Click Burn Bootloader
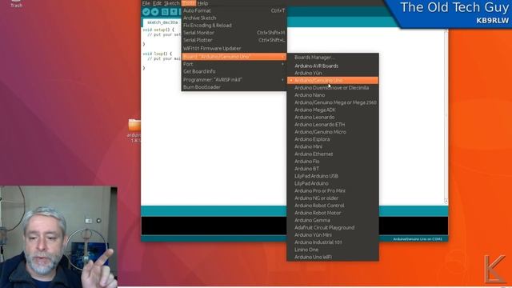 (x=234, y=87)
